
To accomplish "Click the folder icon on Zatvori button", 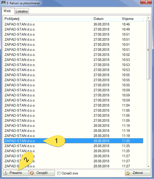I will tap(128, 173).
